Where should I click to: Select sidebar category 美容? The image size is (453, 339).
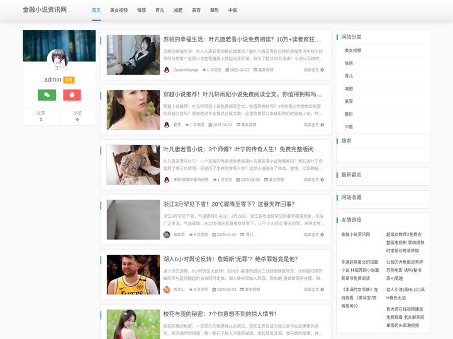point(349,101)
